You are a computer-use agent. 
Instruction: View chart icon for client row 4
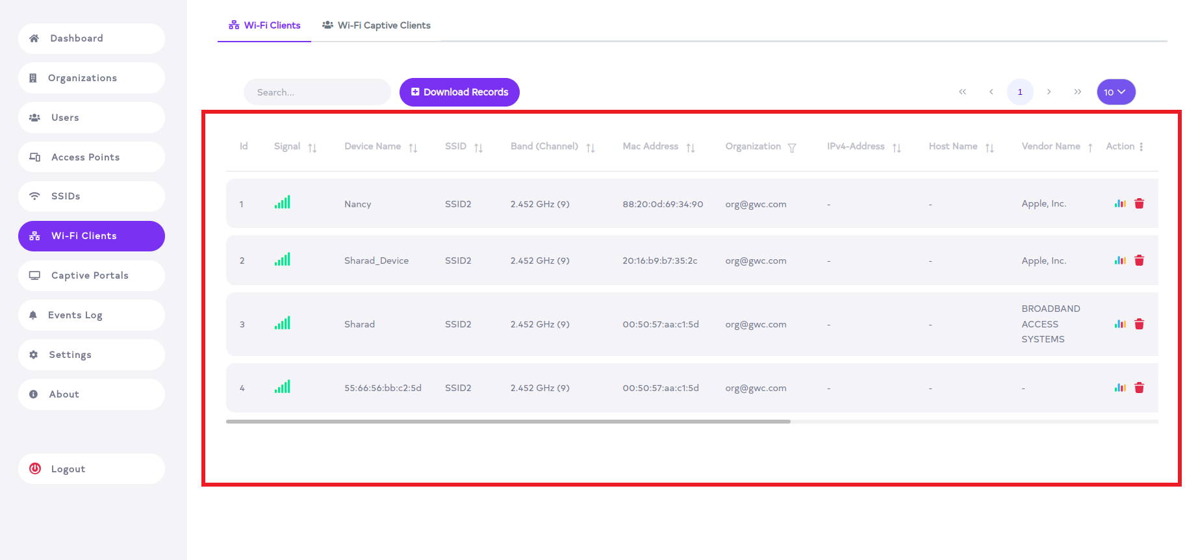tap(1119, 388)
